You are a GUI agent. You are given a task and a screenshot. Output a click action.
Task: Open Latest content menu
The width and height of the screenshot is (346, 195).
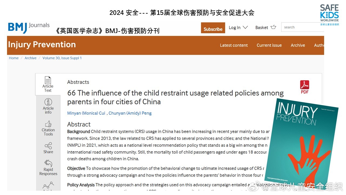(234, 45)
